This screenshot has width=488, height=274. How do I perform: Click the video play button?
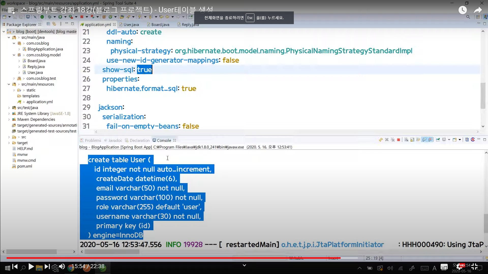31,267
